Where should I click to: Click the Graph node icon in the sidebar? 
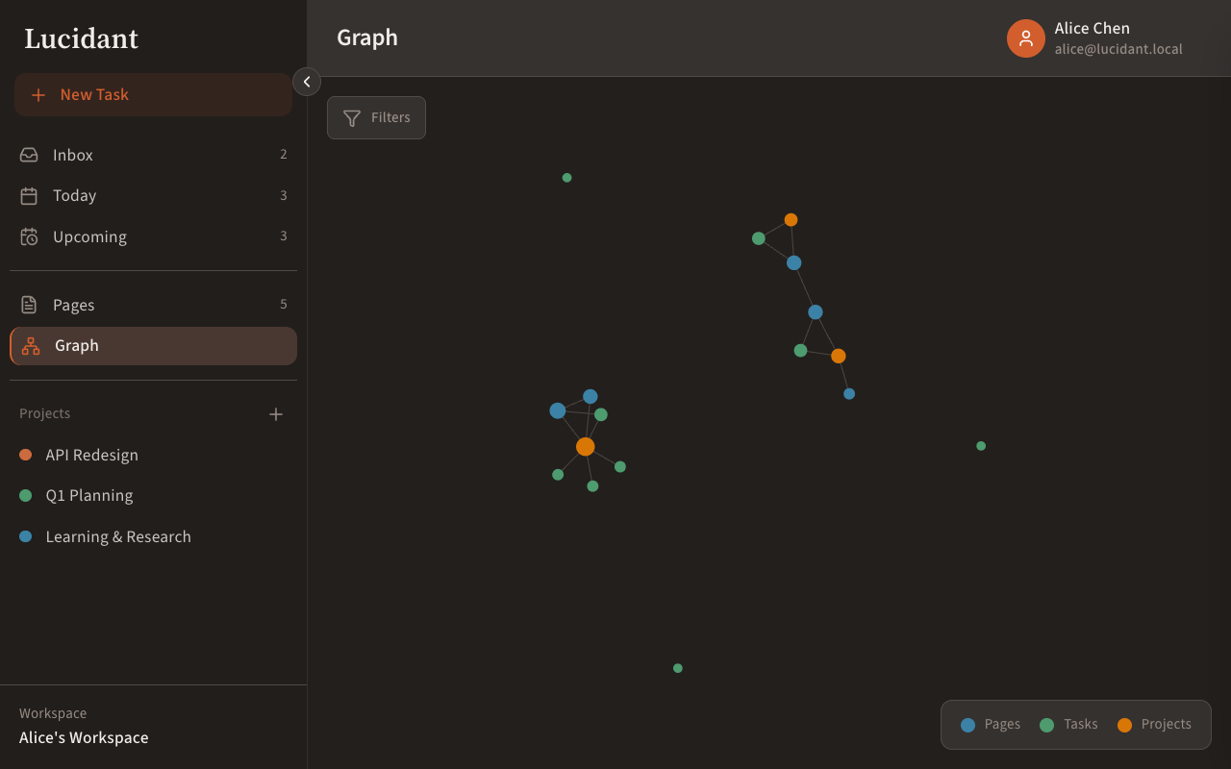tap(29, 345)
